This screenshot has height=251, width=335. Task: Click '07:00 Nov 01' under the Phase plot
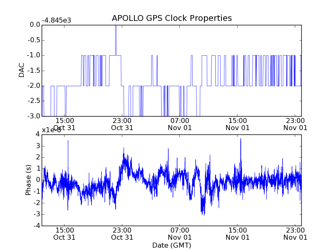click(x=180, y=234)
